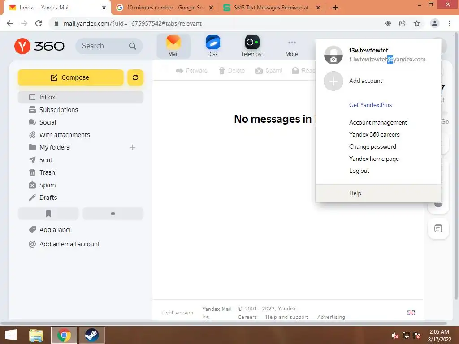This screenshot has width=459, height=344.
Task: Expand the More services menu
Action: 291,48
